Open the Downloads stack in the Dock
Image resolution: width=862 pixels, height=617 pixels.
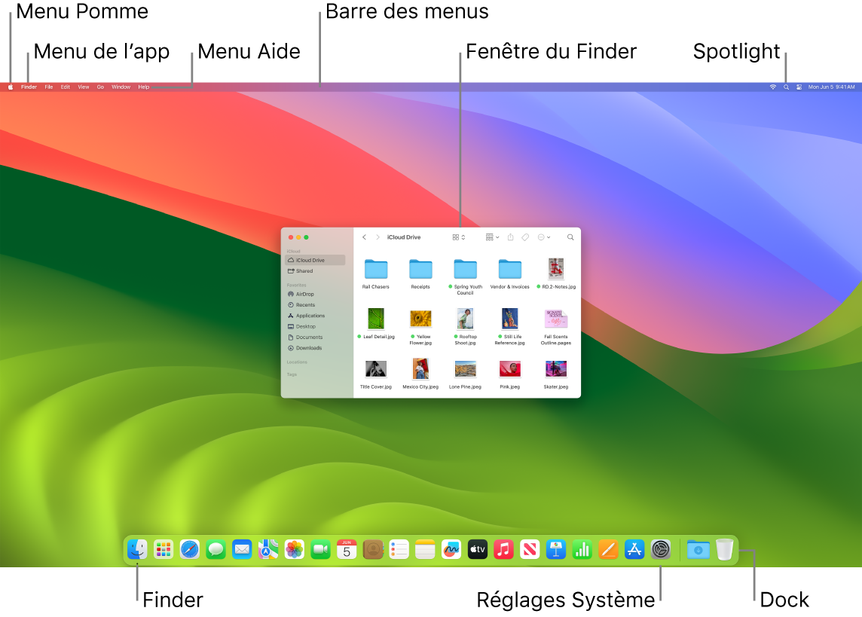(698, 549)
